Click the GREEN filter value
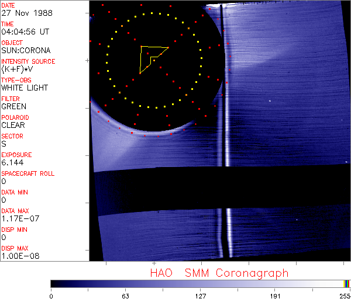The image size is (351, 299). tap(14, 106)
